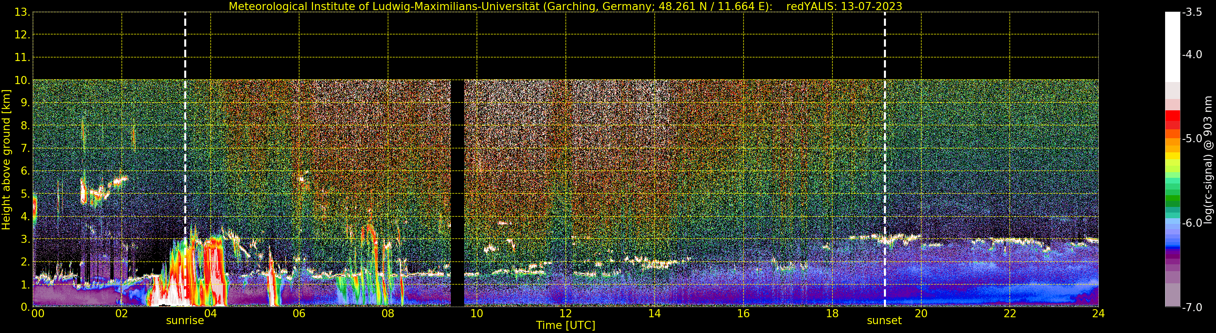Select the white top section of the colorbar
1216x333 pixels.
click(1172, 47)
